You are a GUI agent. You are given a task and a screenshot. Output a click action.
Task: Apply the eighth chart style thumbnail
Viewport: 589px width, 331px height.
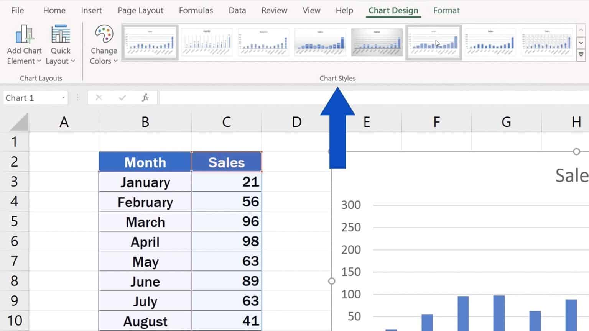coord(547,43)
